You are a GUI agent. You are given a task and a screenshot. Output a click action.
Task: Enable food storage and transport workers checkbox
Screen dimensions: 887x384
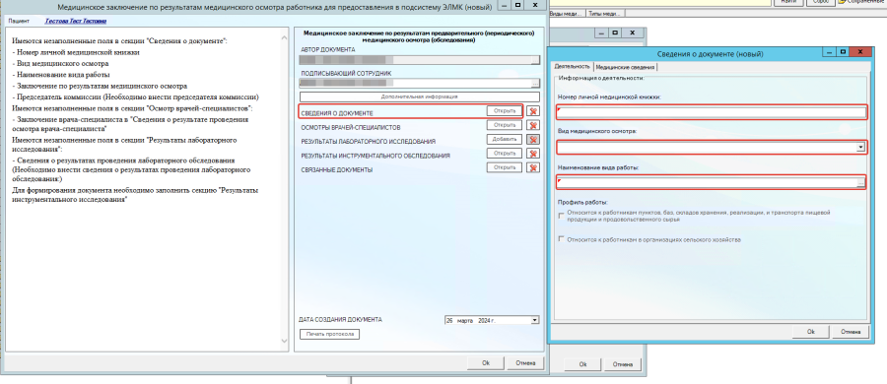point(561,216)
